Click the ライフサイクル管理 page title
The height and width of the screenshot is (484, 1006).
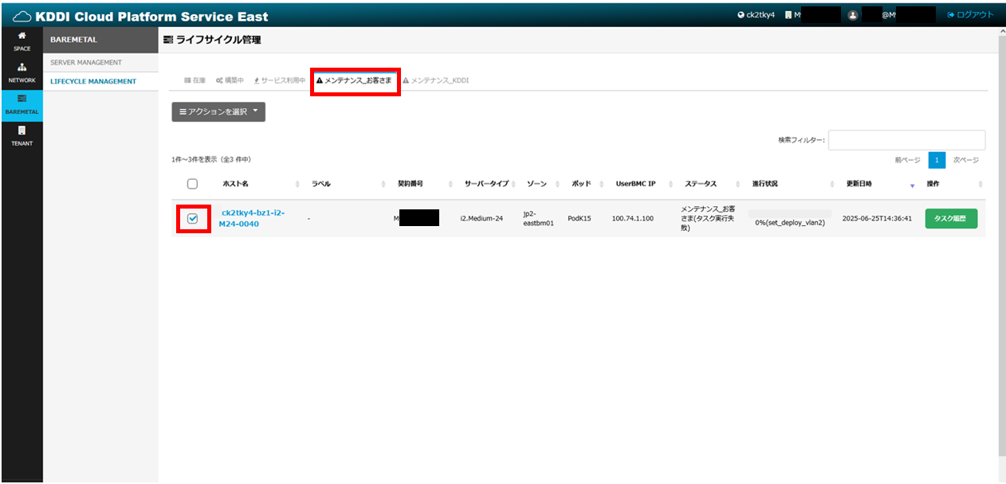pos(218,39)
